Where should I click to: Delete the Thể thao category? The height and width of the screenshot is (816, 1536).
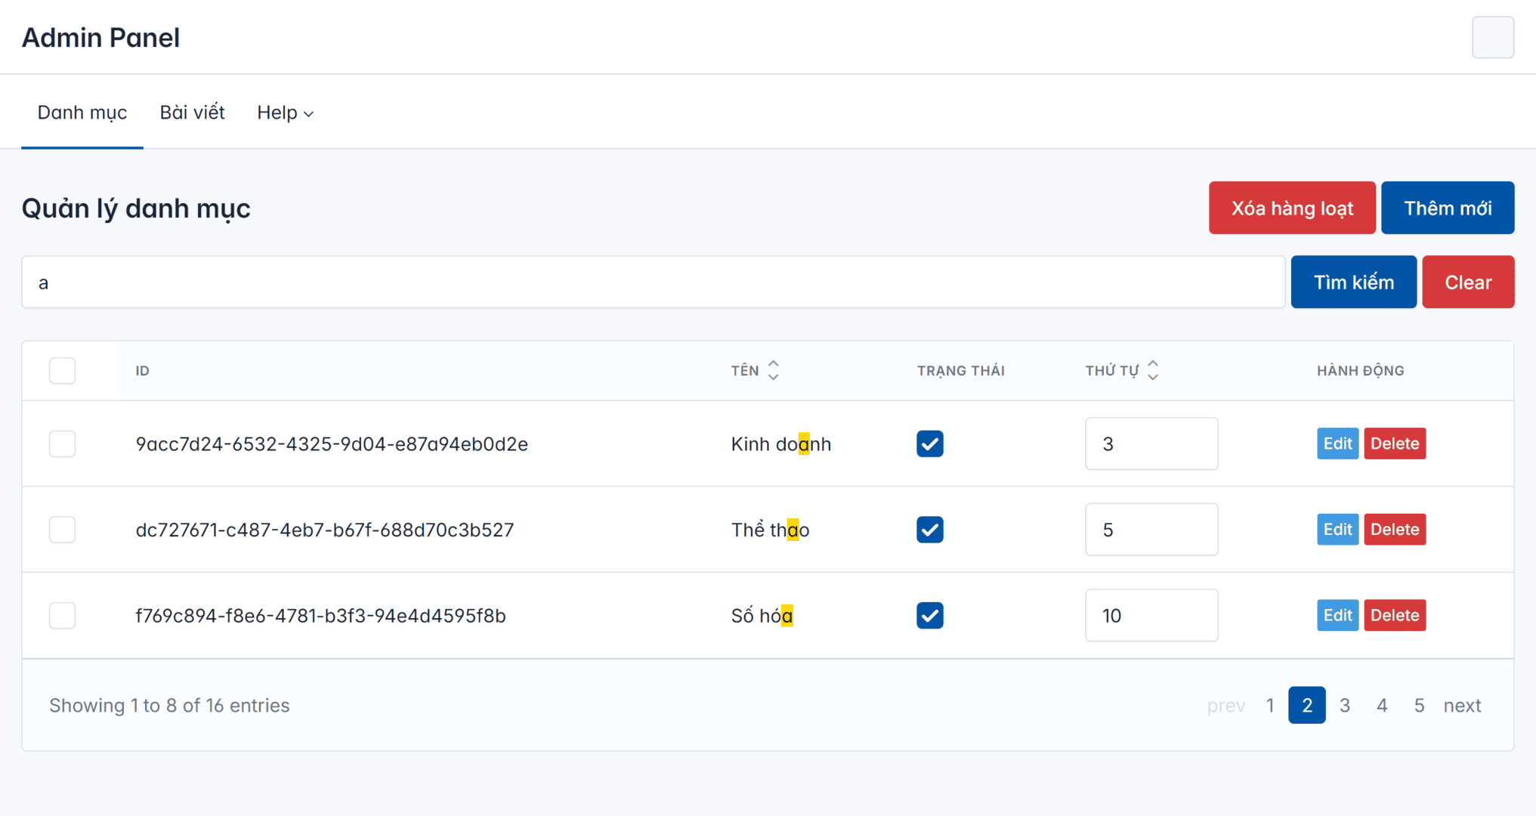pos(1394,530)
